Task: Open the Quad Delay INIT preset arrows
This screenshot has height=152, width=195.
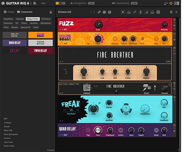Action: pyautogui.click(x=61, y=135)
